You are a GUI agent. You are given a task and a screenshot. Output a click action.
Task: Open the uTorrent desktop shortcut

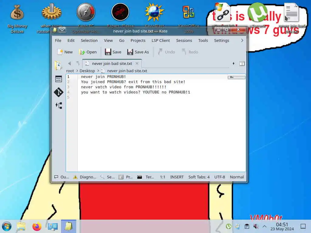(258, 15)
